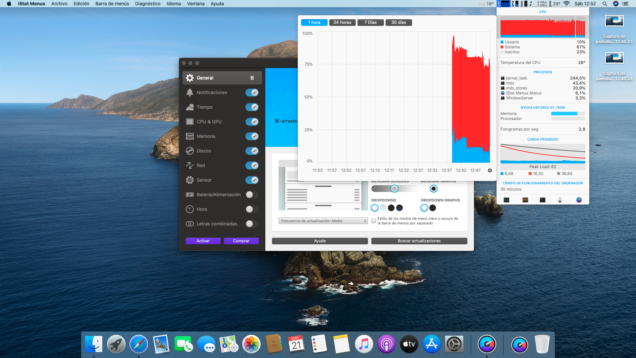
Task: Open the Spotlight search menu
Action: 605,4
